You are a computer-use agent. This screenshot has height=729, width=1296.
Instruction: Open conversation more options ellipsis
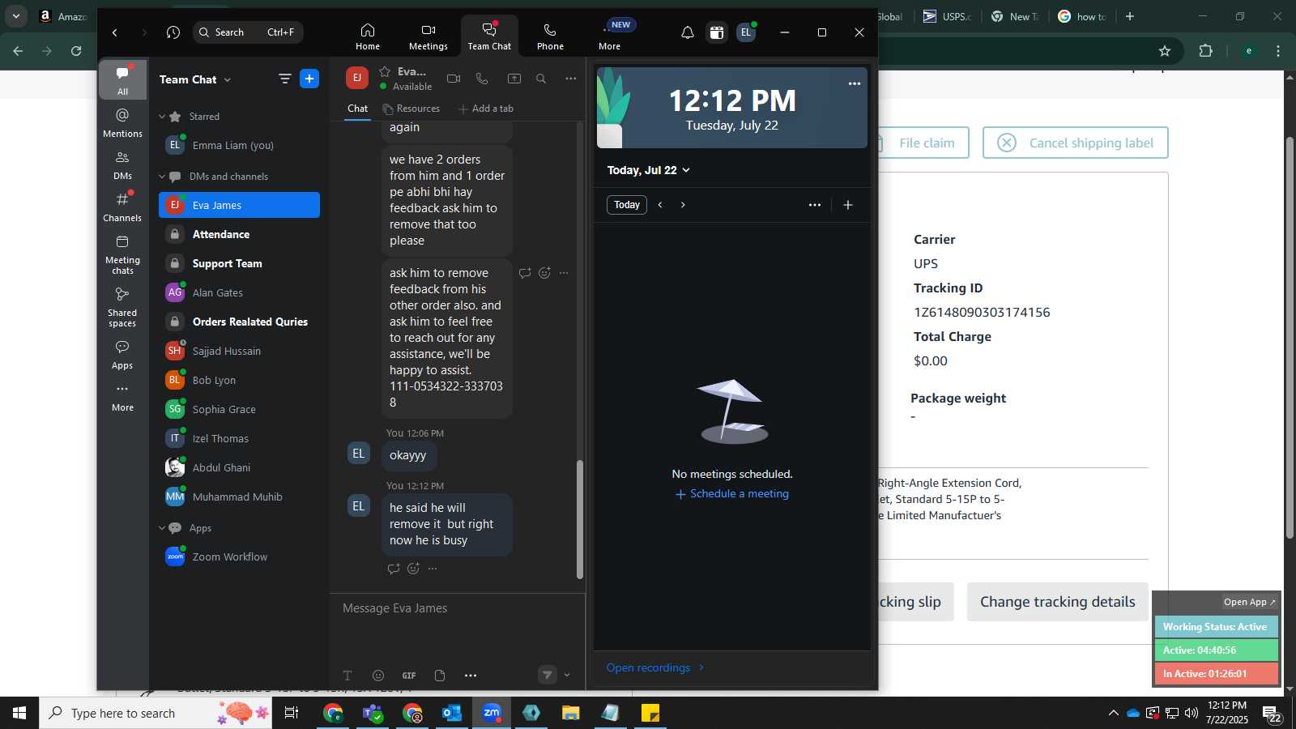click(x=571, y=79)
